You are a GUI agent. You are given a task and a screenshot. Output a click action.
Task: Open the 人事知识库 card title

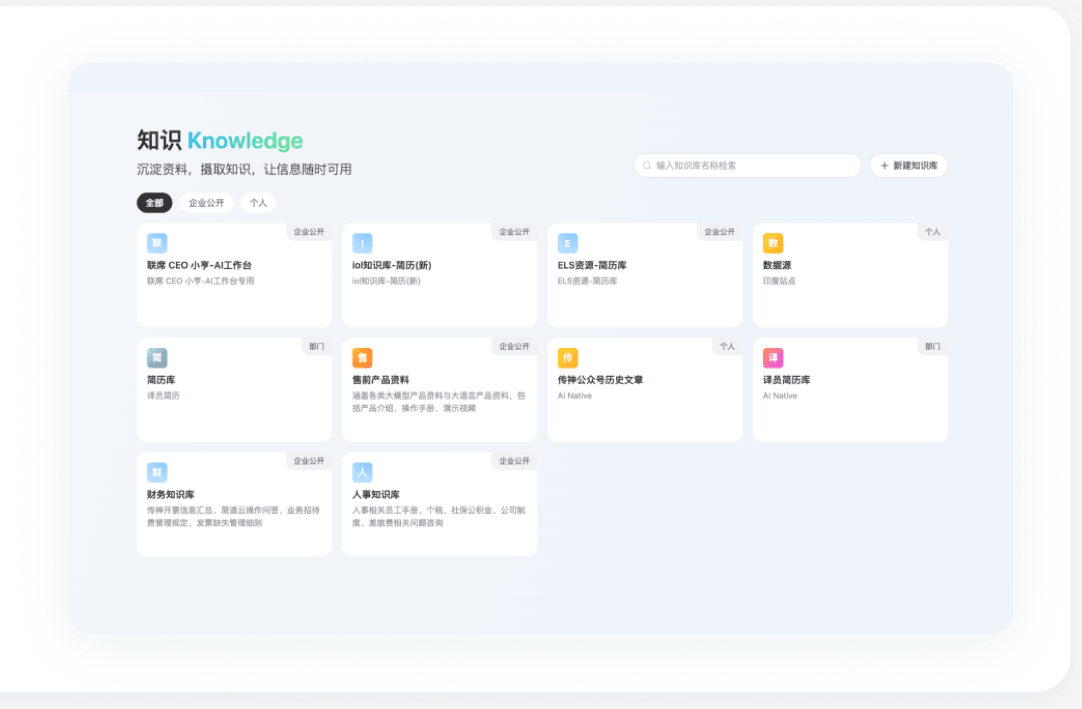376,495
